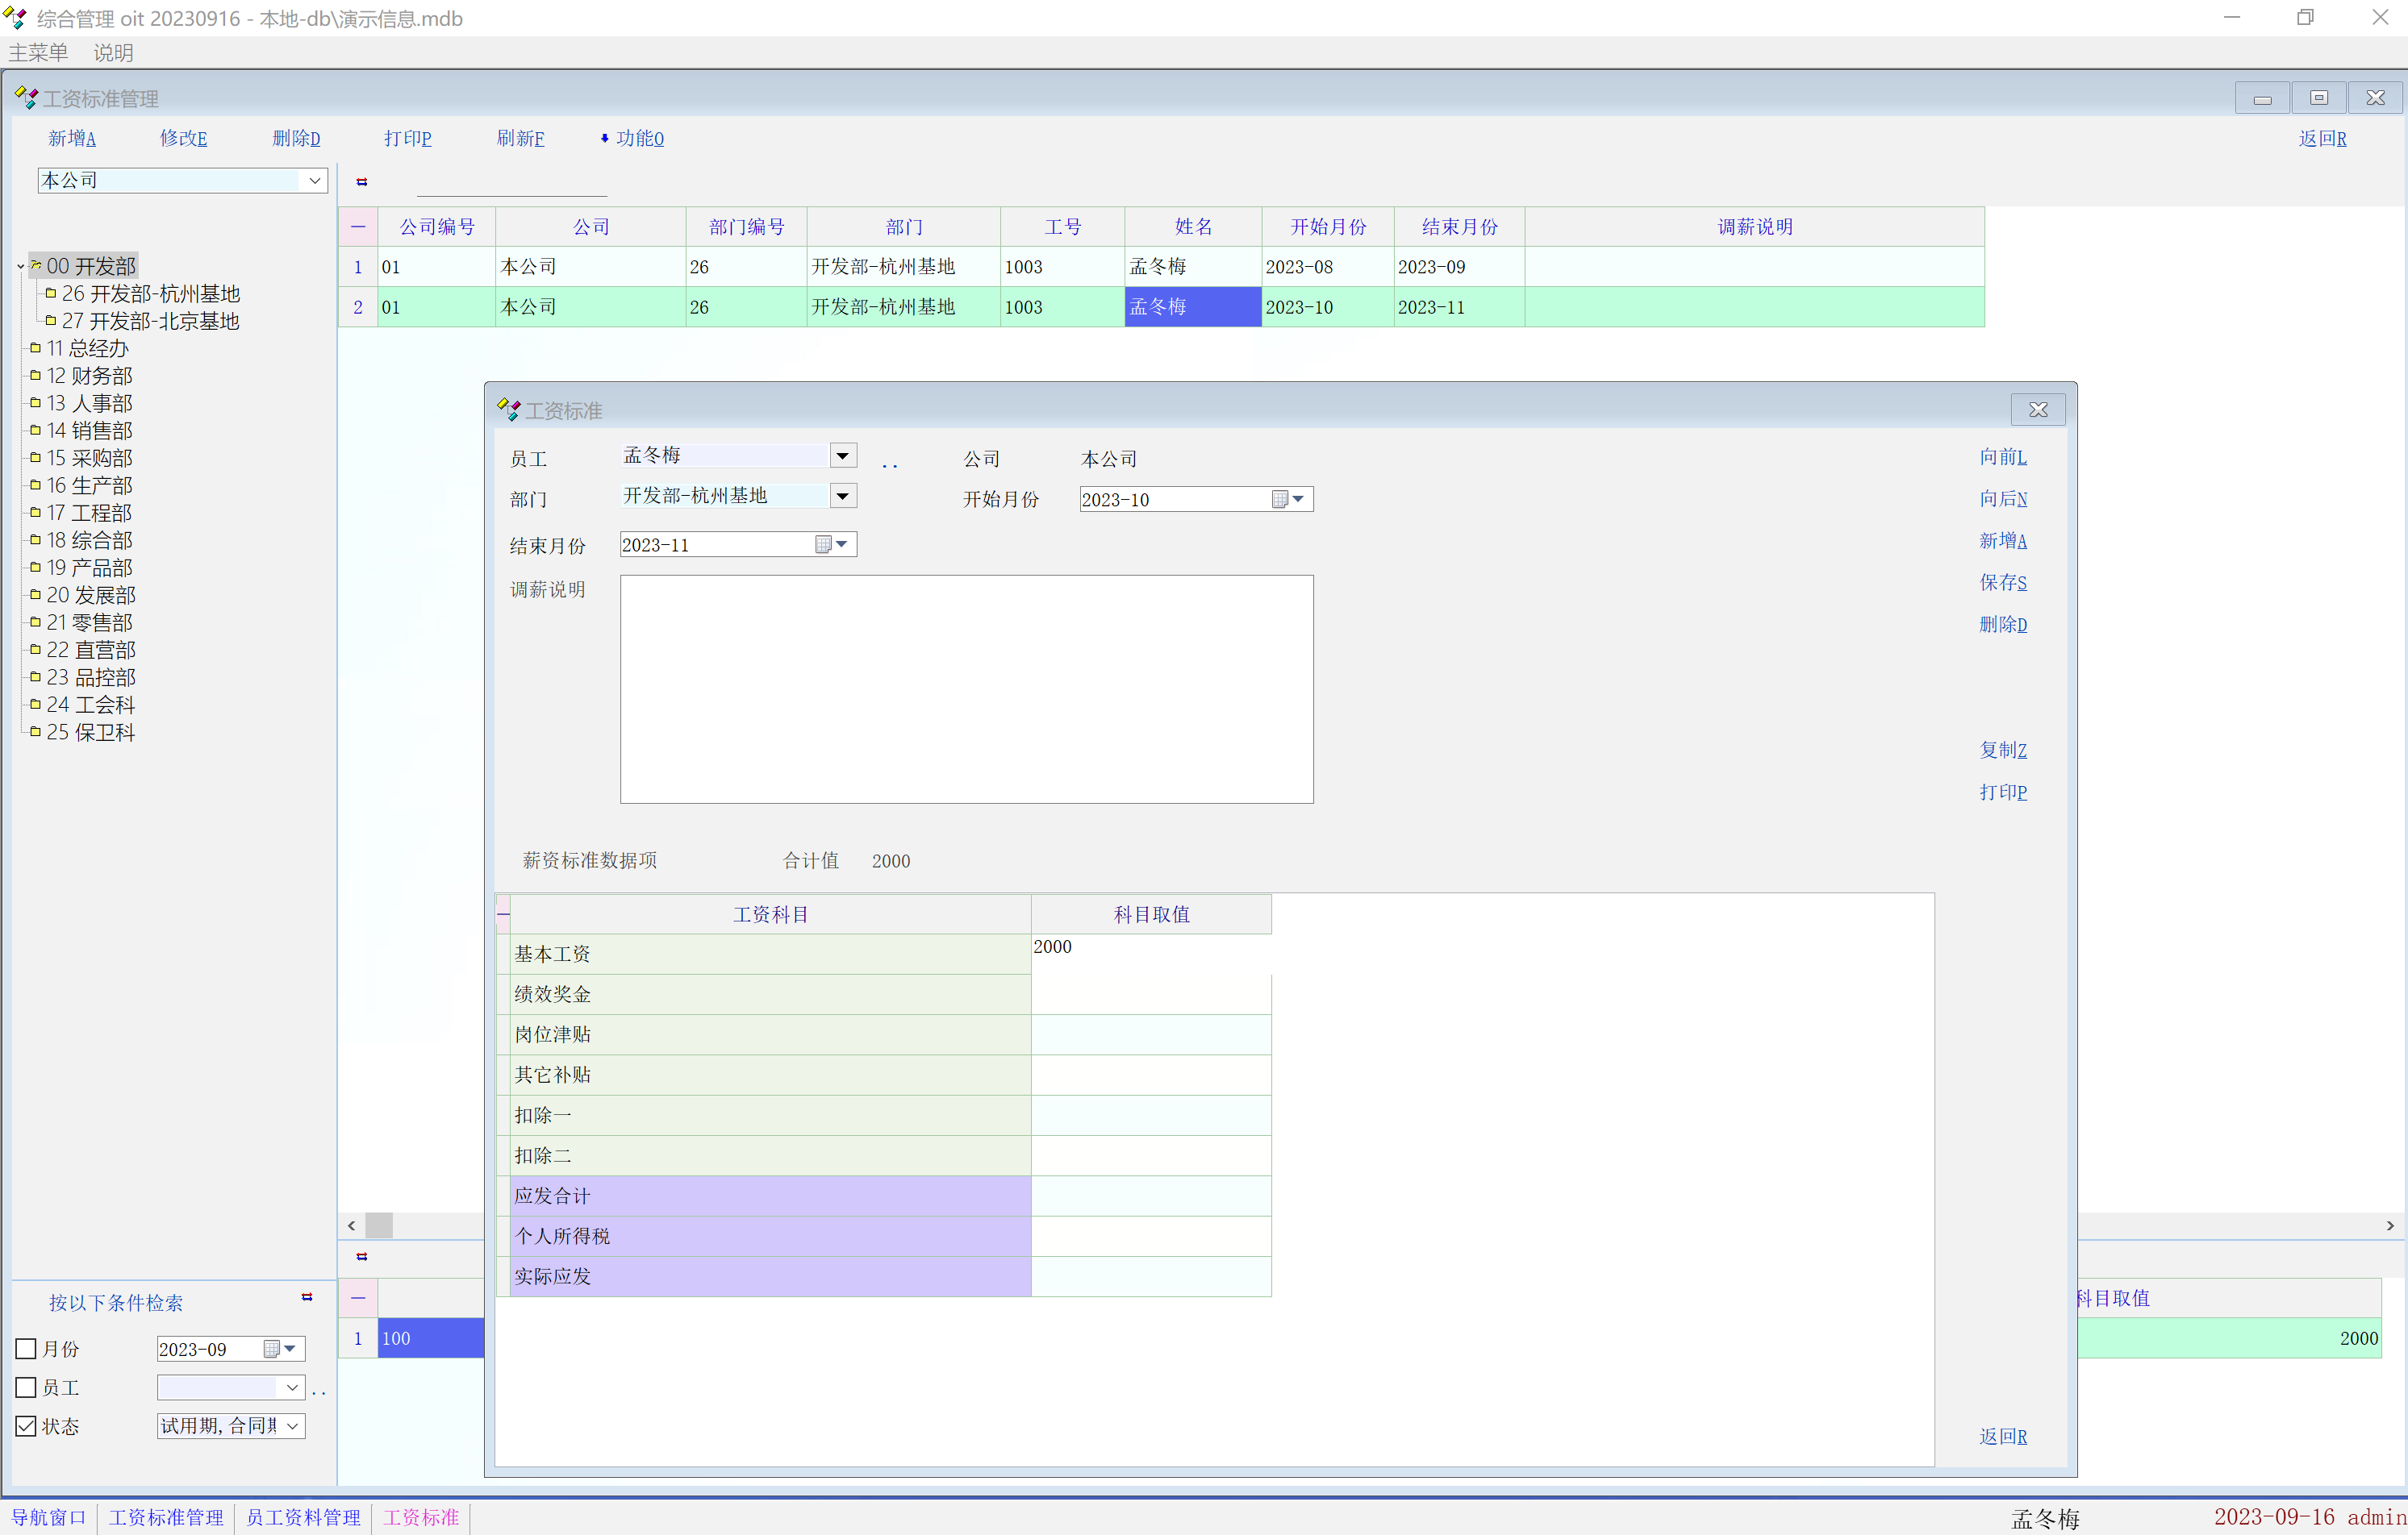Click 保存S in the 工资标准 dialog

coord(2002,583)
